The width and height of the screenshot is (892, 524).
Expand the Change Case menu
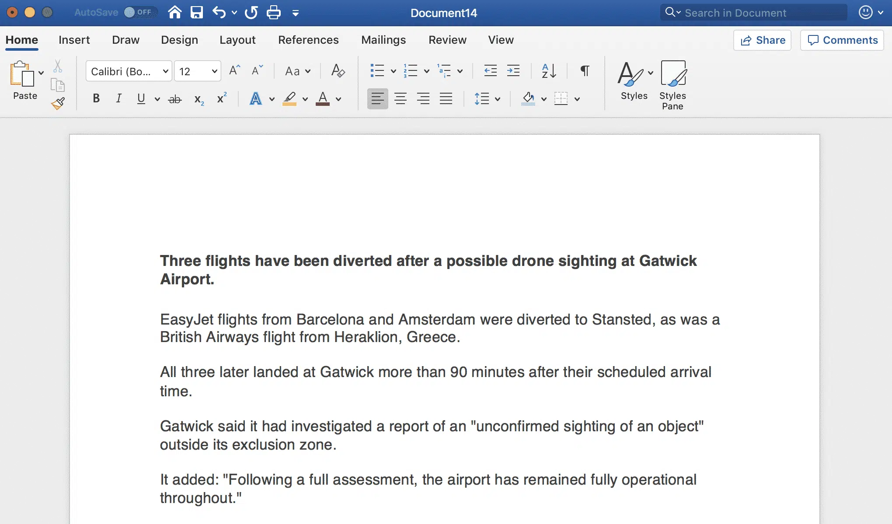point(298,71)
